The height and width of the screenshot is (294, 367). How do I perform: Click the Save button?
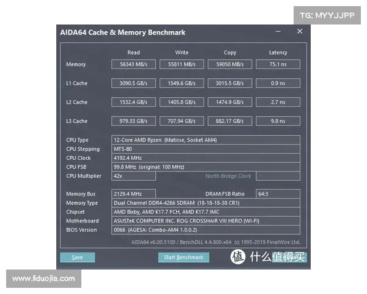coord(78,257)
